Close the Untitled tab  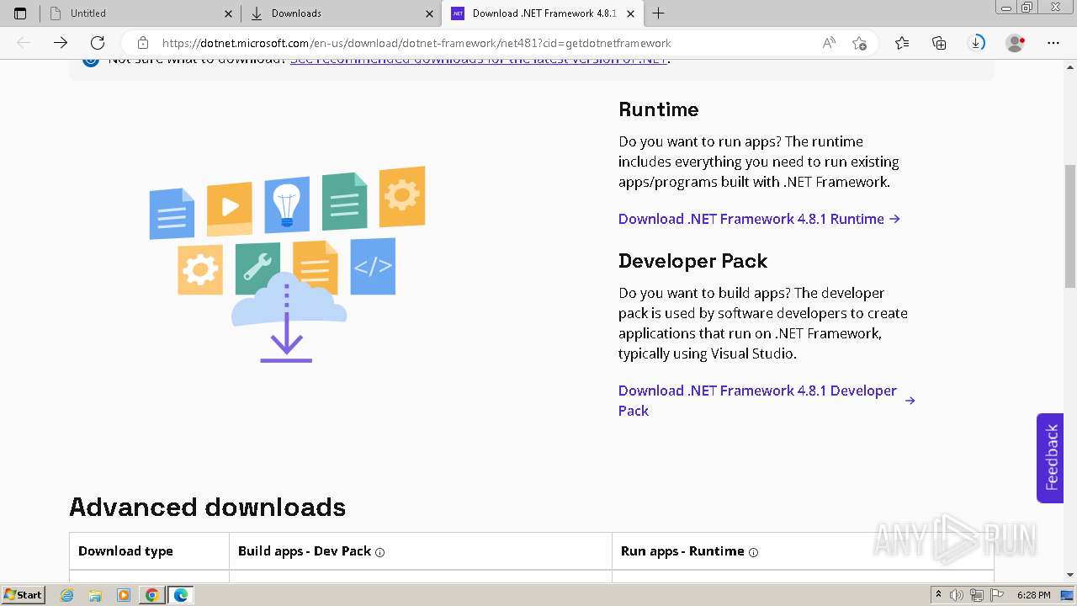[228, 13]
